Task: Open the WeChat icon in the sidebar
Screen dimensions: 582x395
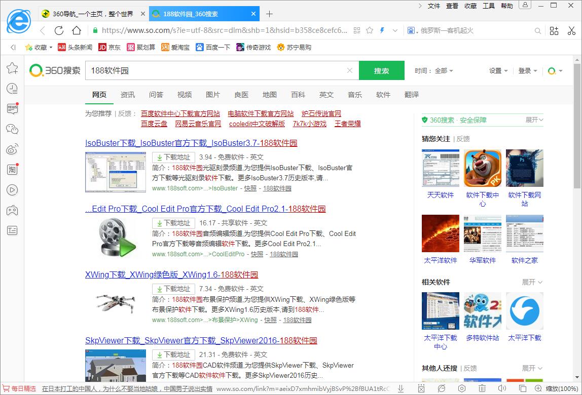Action: coord(12,129)
